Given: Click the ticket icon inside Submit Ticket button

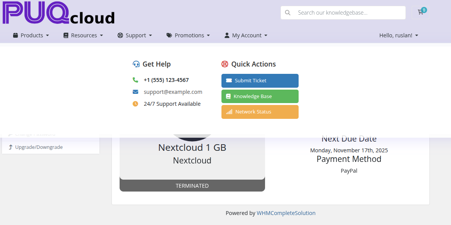Looking at the screenshot, I should coord(229,80).
